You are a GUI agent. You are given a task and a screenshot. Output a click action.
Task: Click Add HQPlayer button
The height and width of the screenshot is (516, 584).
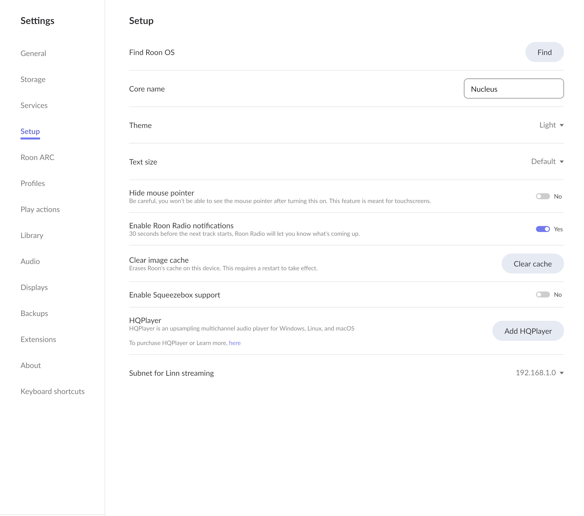pos(528,331)
